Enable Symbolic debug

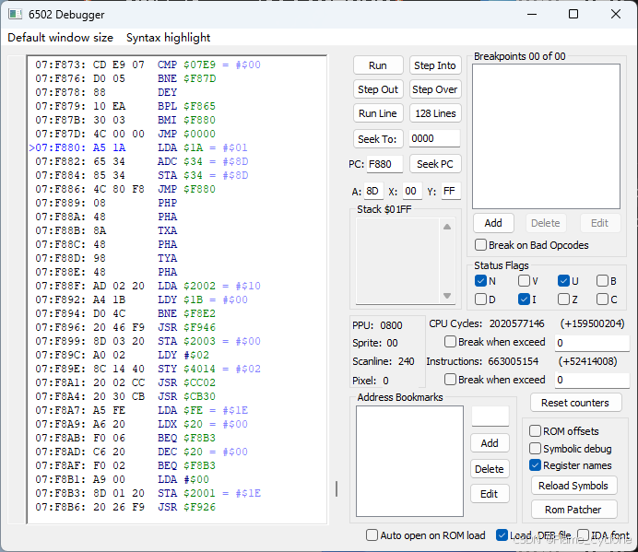tap(571, 449)
